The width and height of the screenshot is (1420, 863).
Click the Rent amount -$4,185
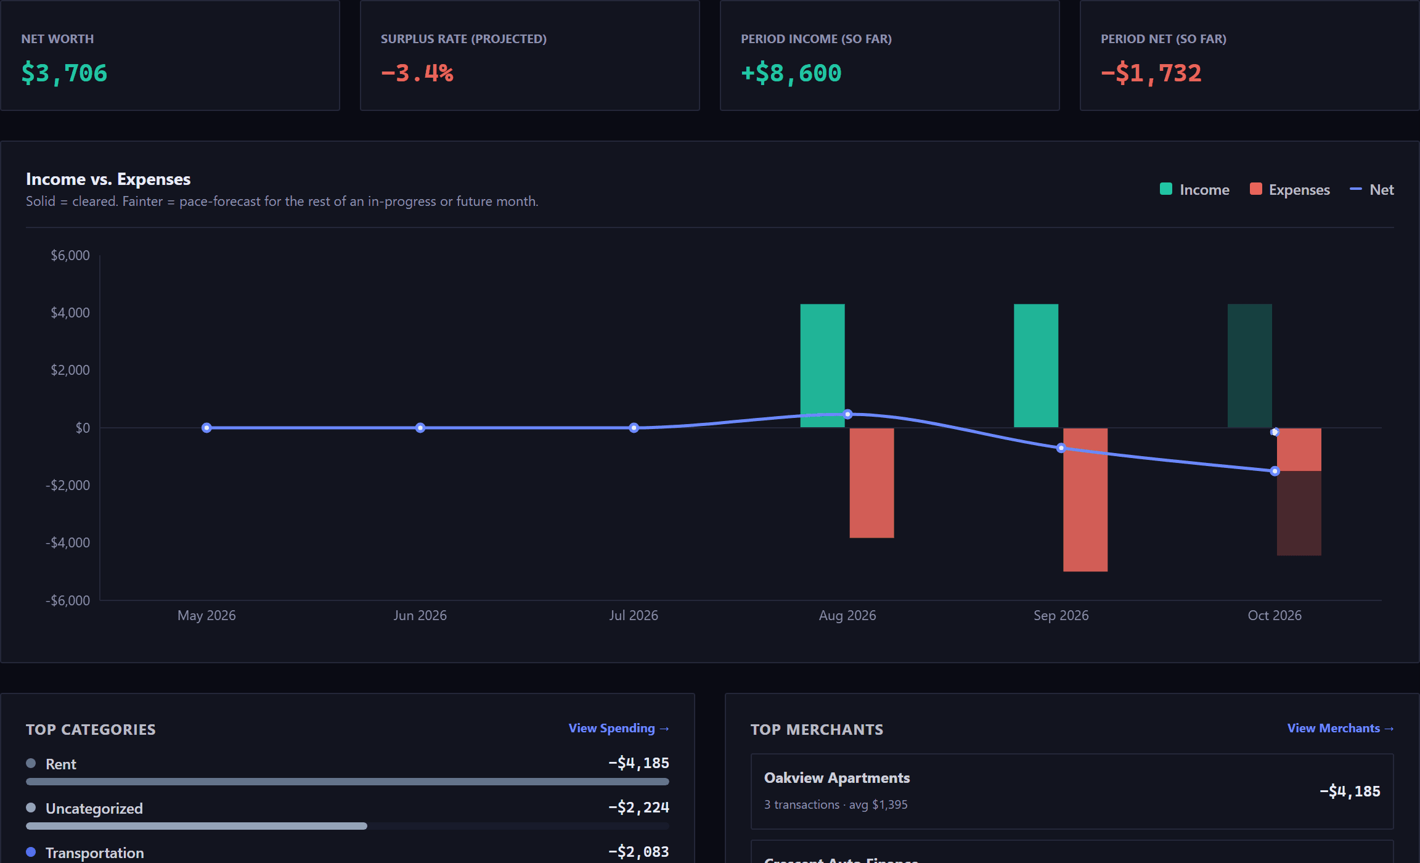(x=639, y=763)
